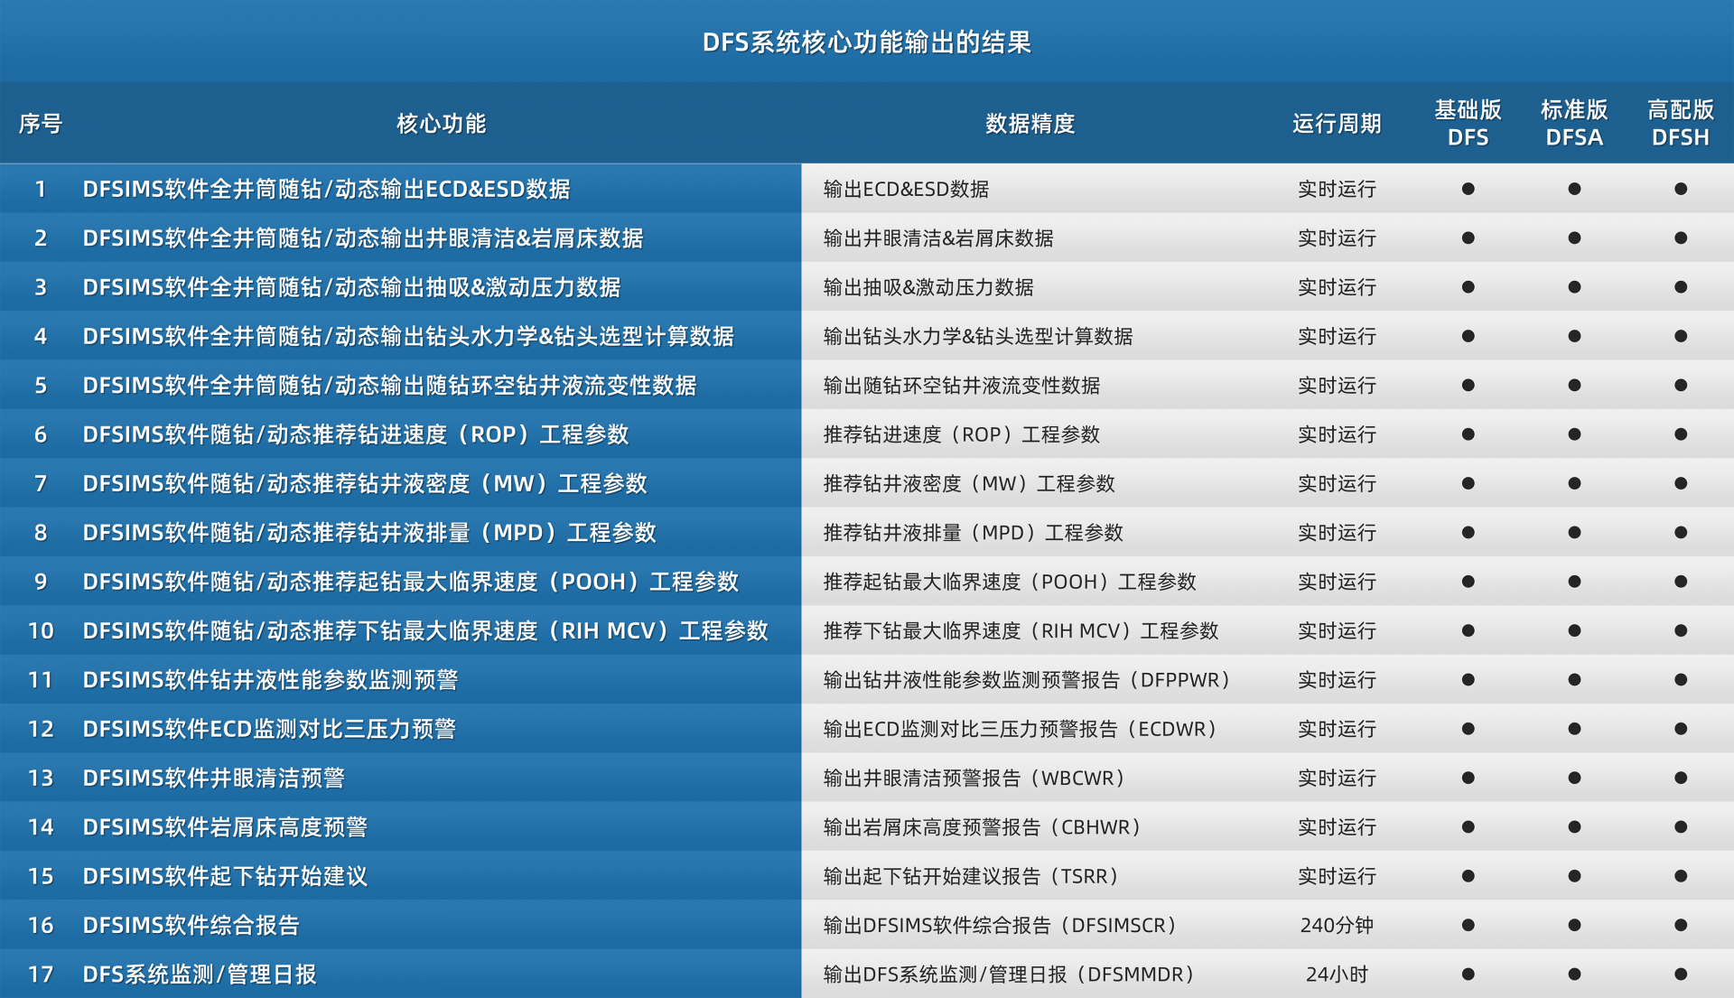Click the 高配版 DFSH column header
Viewport: 1734px width, 998px height.
pos(1681,124)
